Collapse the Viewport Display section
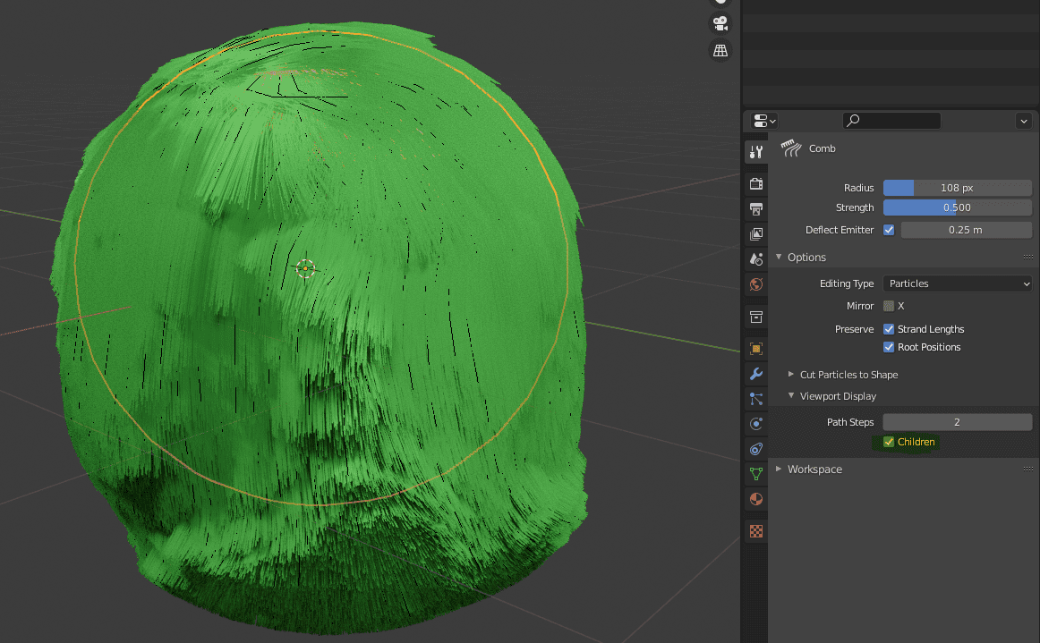 [x=831, y=395]
